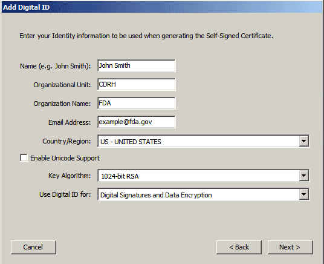Click the Key Algorithm label text
This screenshot has width=324, height=264.
point(70,176)
